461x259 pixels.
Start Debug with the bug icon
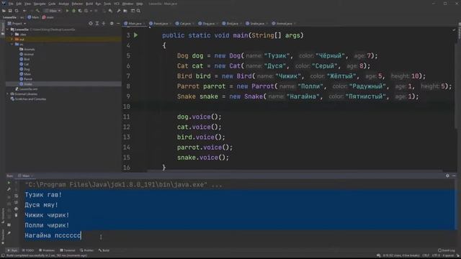click(x=73, y=11)
